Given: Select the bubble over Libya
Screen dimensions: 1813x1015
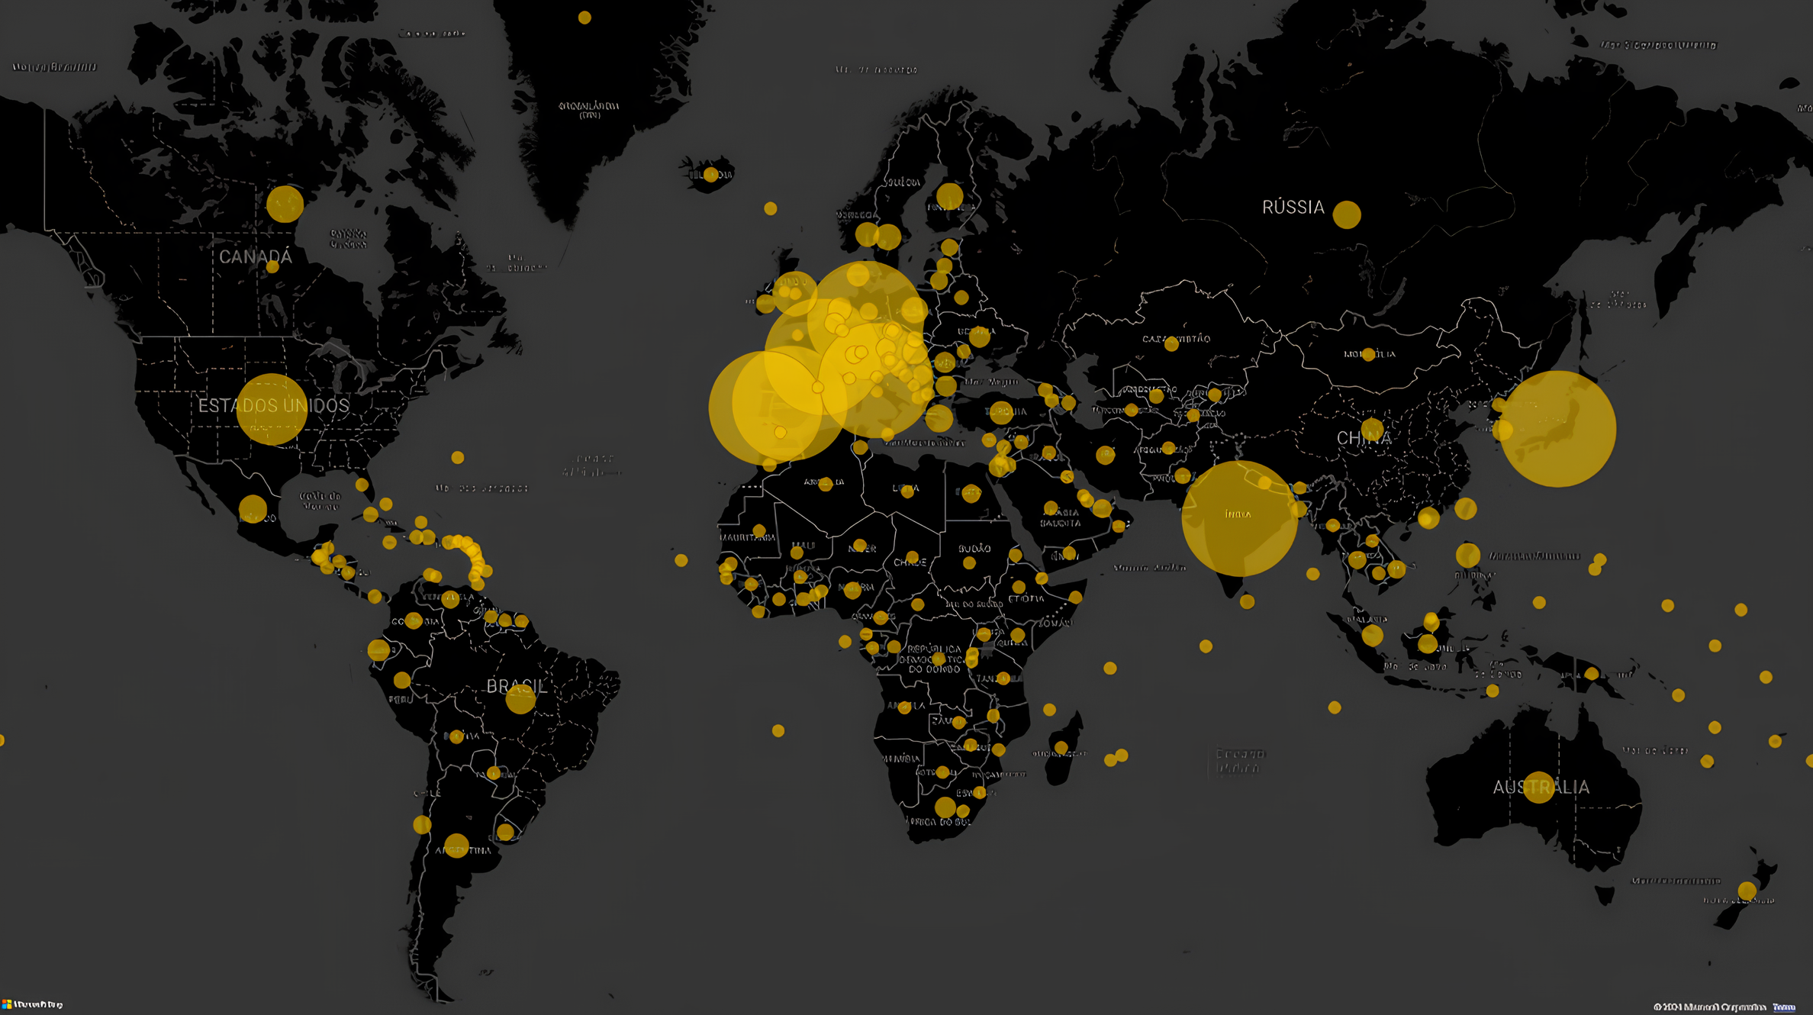Looking at the screenshot, I should pos(908,492).
